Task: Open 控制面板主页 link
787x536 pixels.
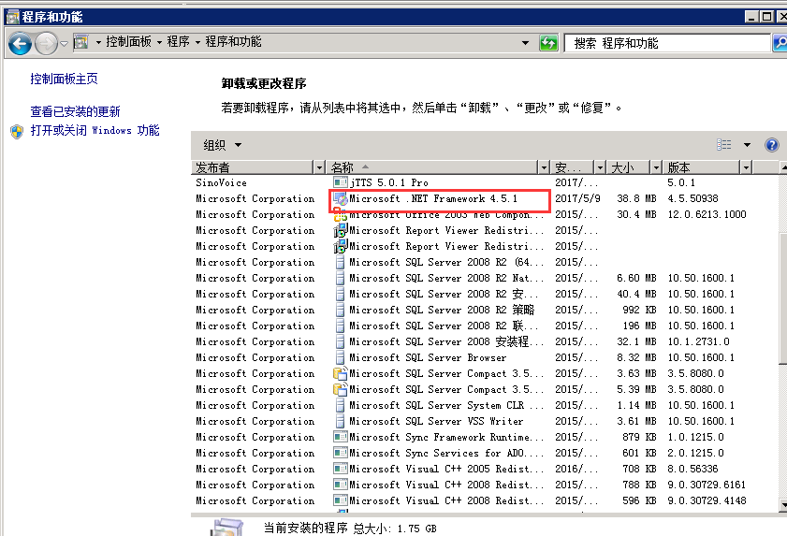Action: 65,79
